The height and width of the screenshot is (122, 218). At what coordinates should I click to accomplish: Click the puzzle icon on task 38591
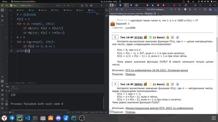167,84
